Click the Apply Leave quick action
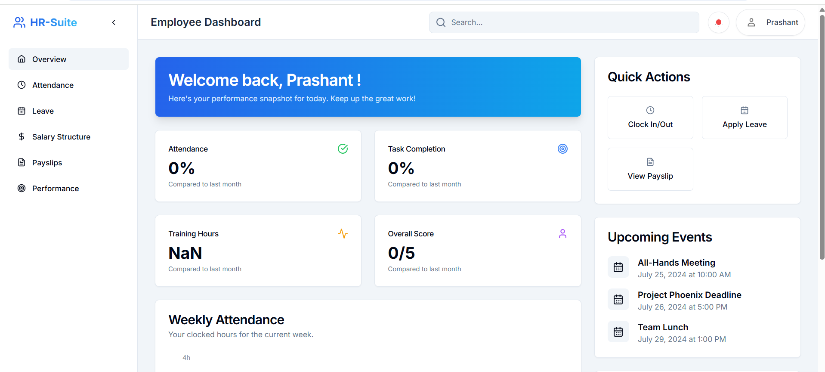 (x=745, y=118)
